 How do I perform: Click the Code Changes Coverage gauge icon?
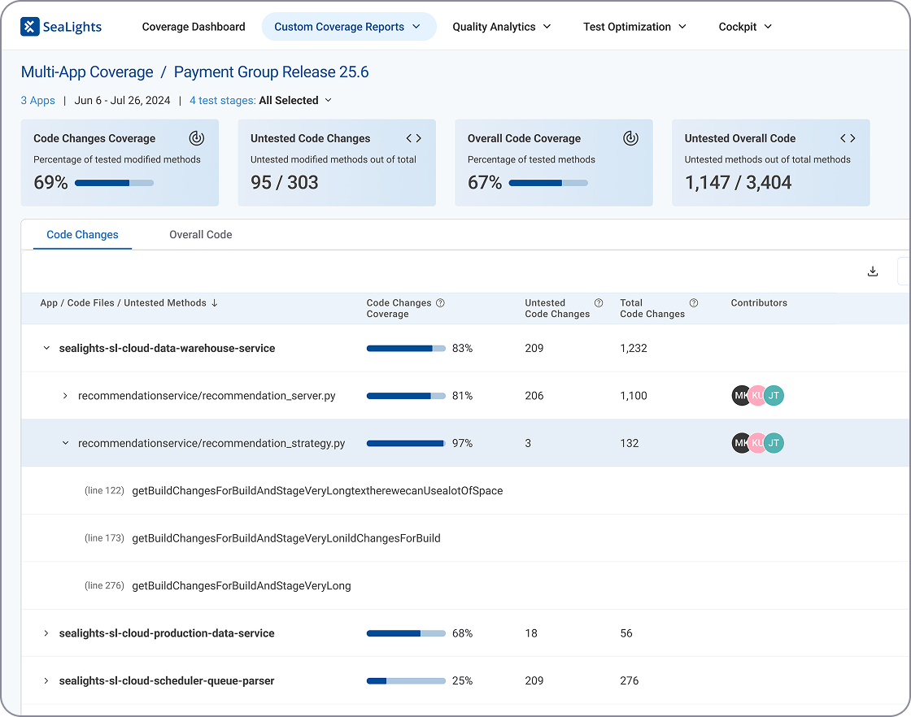tap(197, 138)
